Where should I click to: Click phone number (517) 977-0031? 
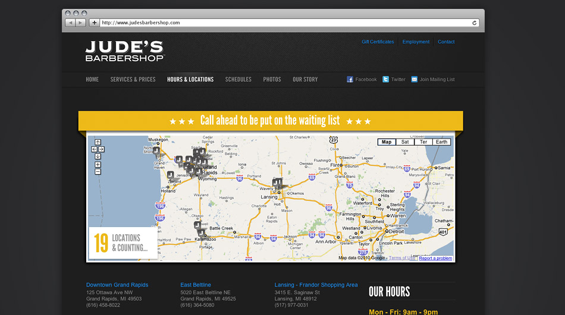[x=291, y=305]
